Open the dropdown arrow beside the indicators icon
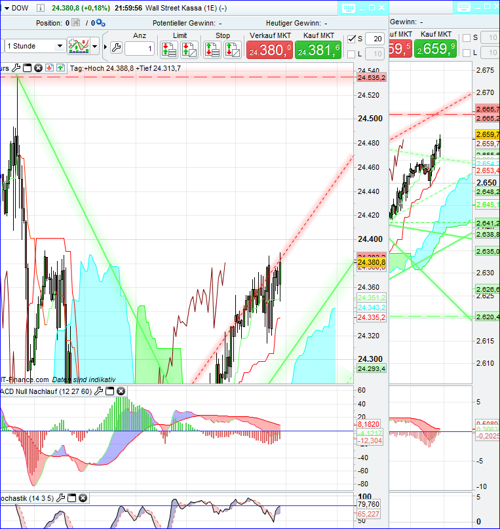Screen dimensions: 500x529 click(95, 47)
